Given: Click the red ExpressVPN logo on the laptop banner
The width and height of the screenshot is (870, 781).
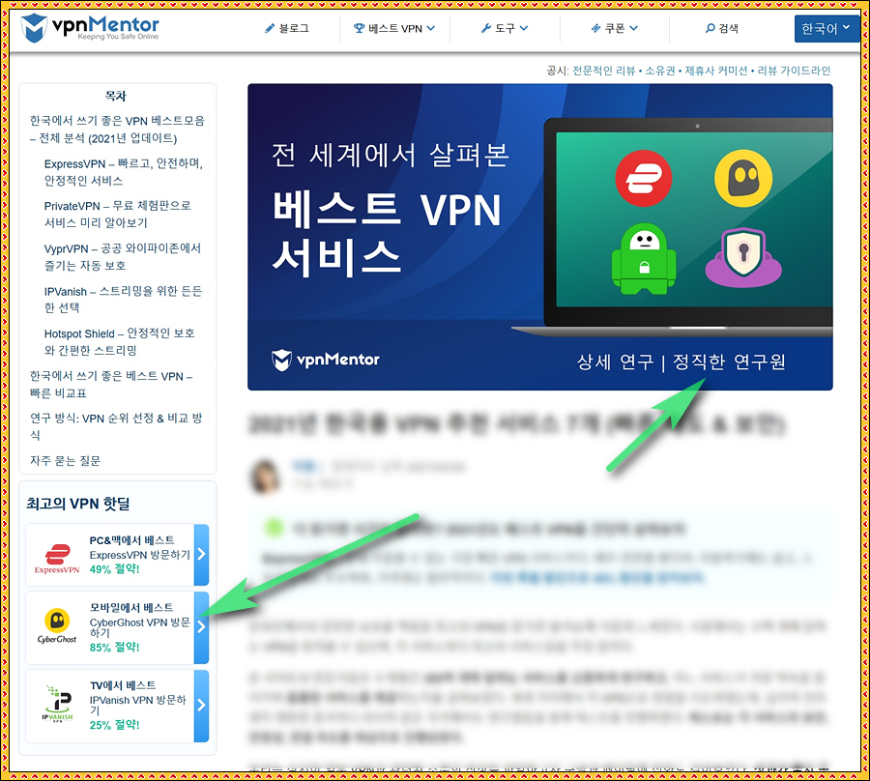Looking at the screenshot, I should coord(644,179).
